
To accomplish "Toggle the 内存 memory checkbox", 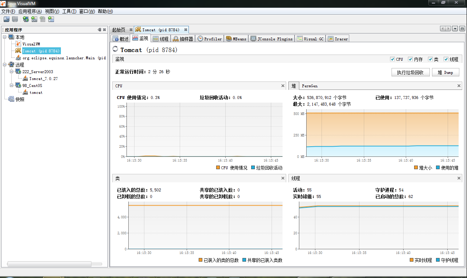I will coord(410,59).
